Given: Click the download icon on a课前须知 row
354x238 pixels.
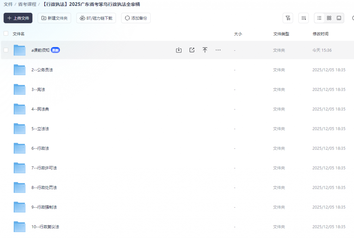Looking at the screenshot, I should coord(179,50).
